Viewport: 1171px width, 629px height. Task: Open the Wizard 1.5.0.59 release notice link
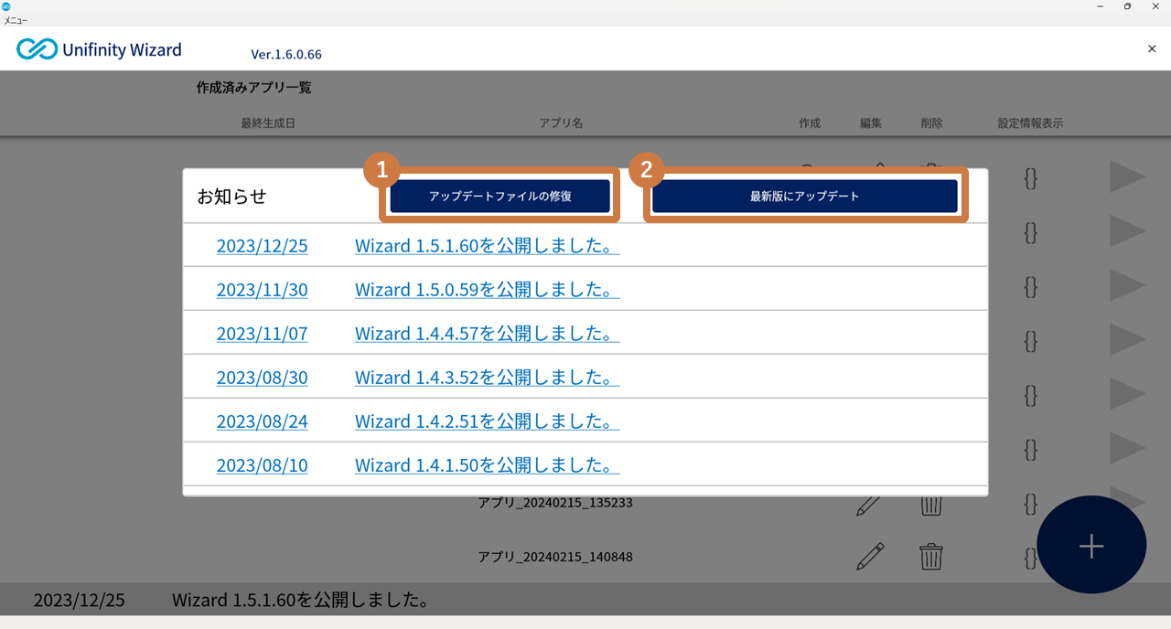click(487, 290)
